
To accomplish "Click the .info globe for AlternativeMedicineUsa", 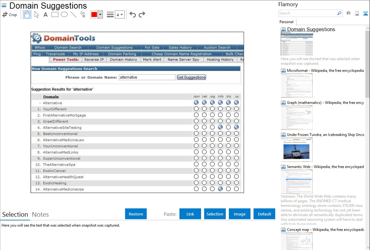I will [x=220, y=189].
